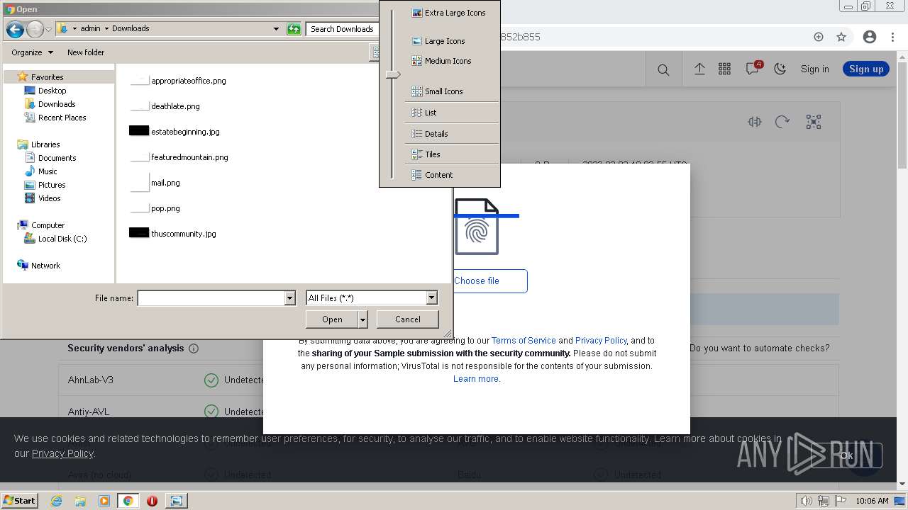Expand the address bar path dropdown
This screenshot has width=908, height=510.
point(276,29)
